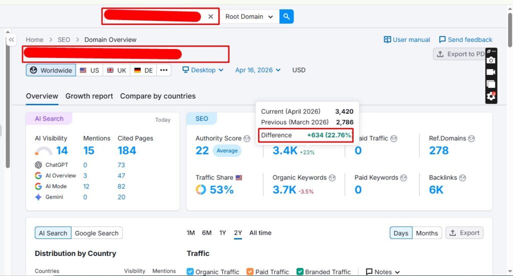
Task: Select the Google Search toggle button
Action: (x=97, y=233)
